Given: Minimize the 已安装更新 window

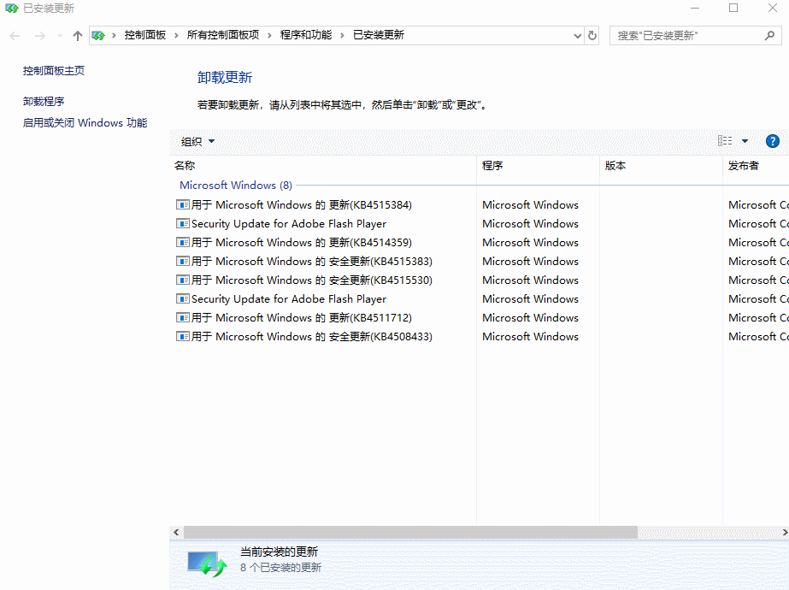Looking at the screenshot, I should click(x=695, y=8).
